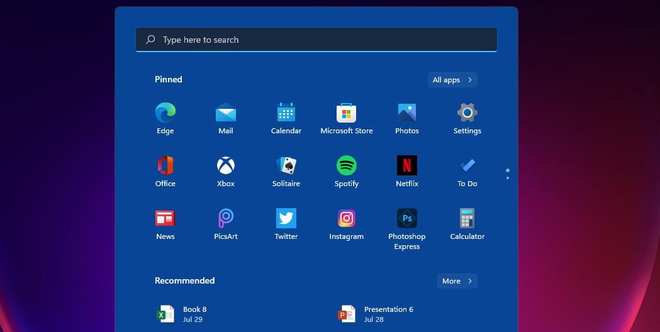Open the Calendar pinned app
660x332 pixels.
coord(286,119)
